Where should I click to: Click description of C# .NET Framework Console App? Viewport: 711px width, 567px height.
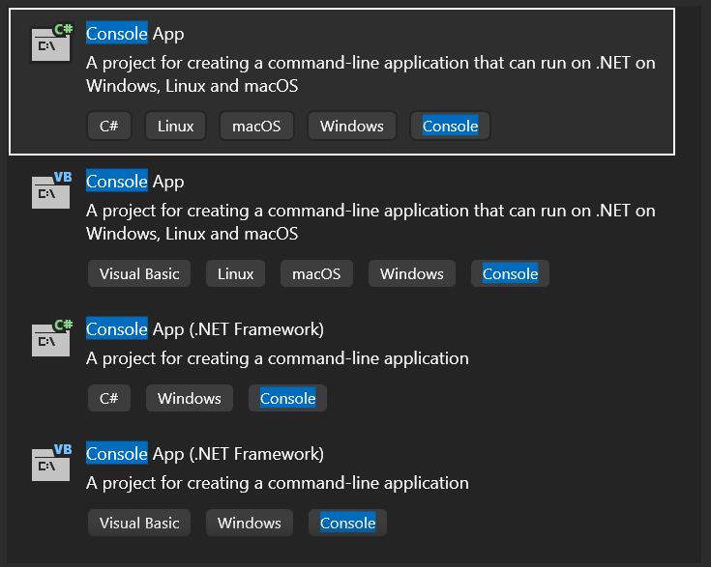(x=278, y=358)
